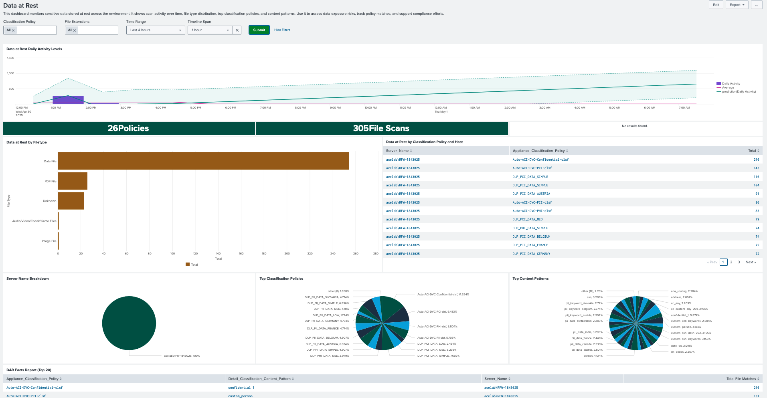
Task: Open the Time Range dropdown
Action: pos(156,30)
